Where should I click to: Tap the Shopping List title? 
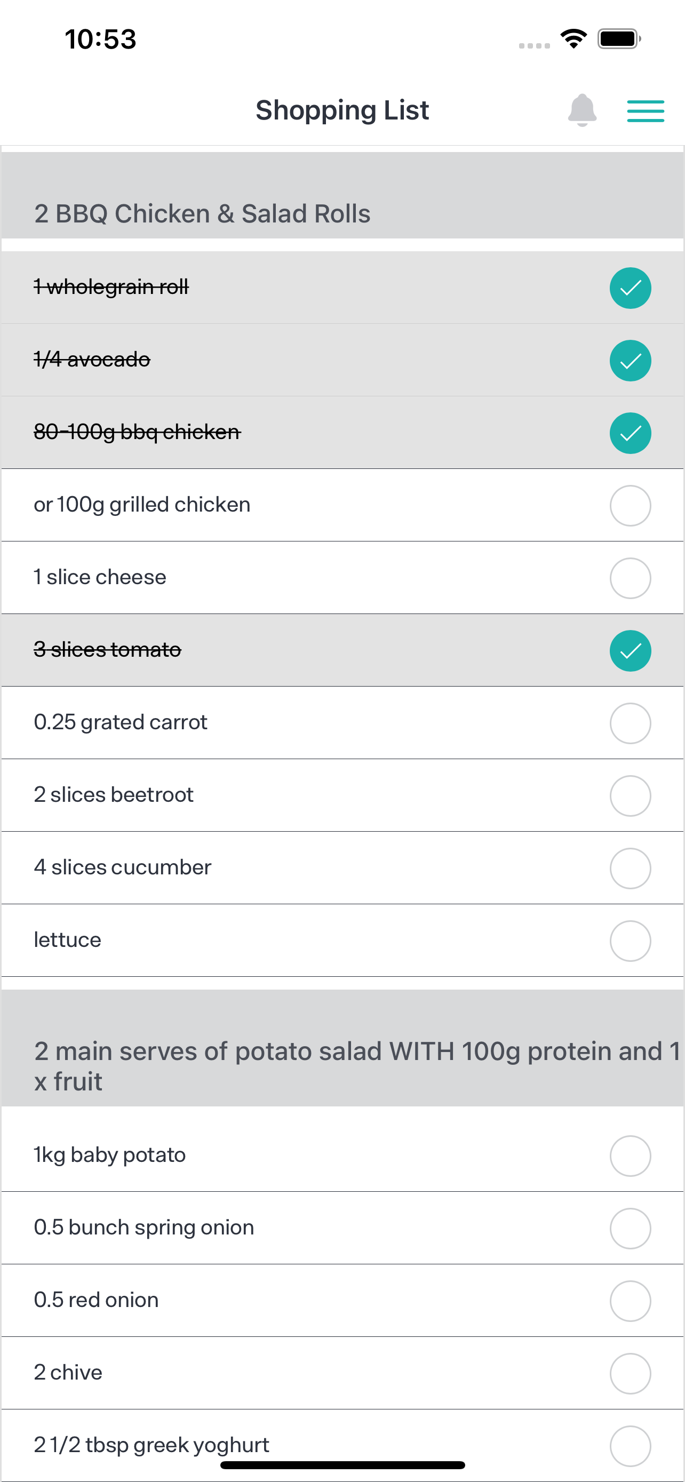[x=342, y=110]
